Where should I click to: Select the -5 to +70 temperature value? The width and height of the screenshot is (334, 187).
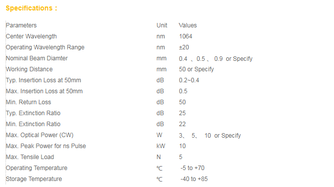[x=192, y=168]
